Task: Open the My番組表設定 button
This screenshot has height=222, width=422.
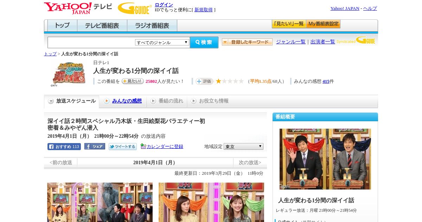Action: click(x=323, y=24)
